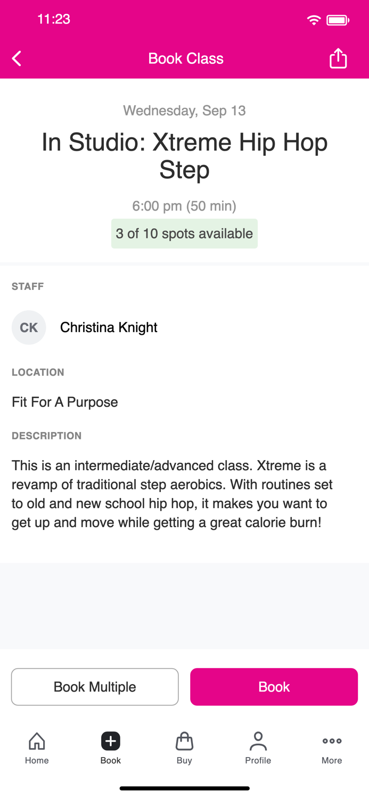
Task: Select Christina Knight's CK avatar
Action: click(29, 327)
